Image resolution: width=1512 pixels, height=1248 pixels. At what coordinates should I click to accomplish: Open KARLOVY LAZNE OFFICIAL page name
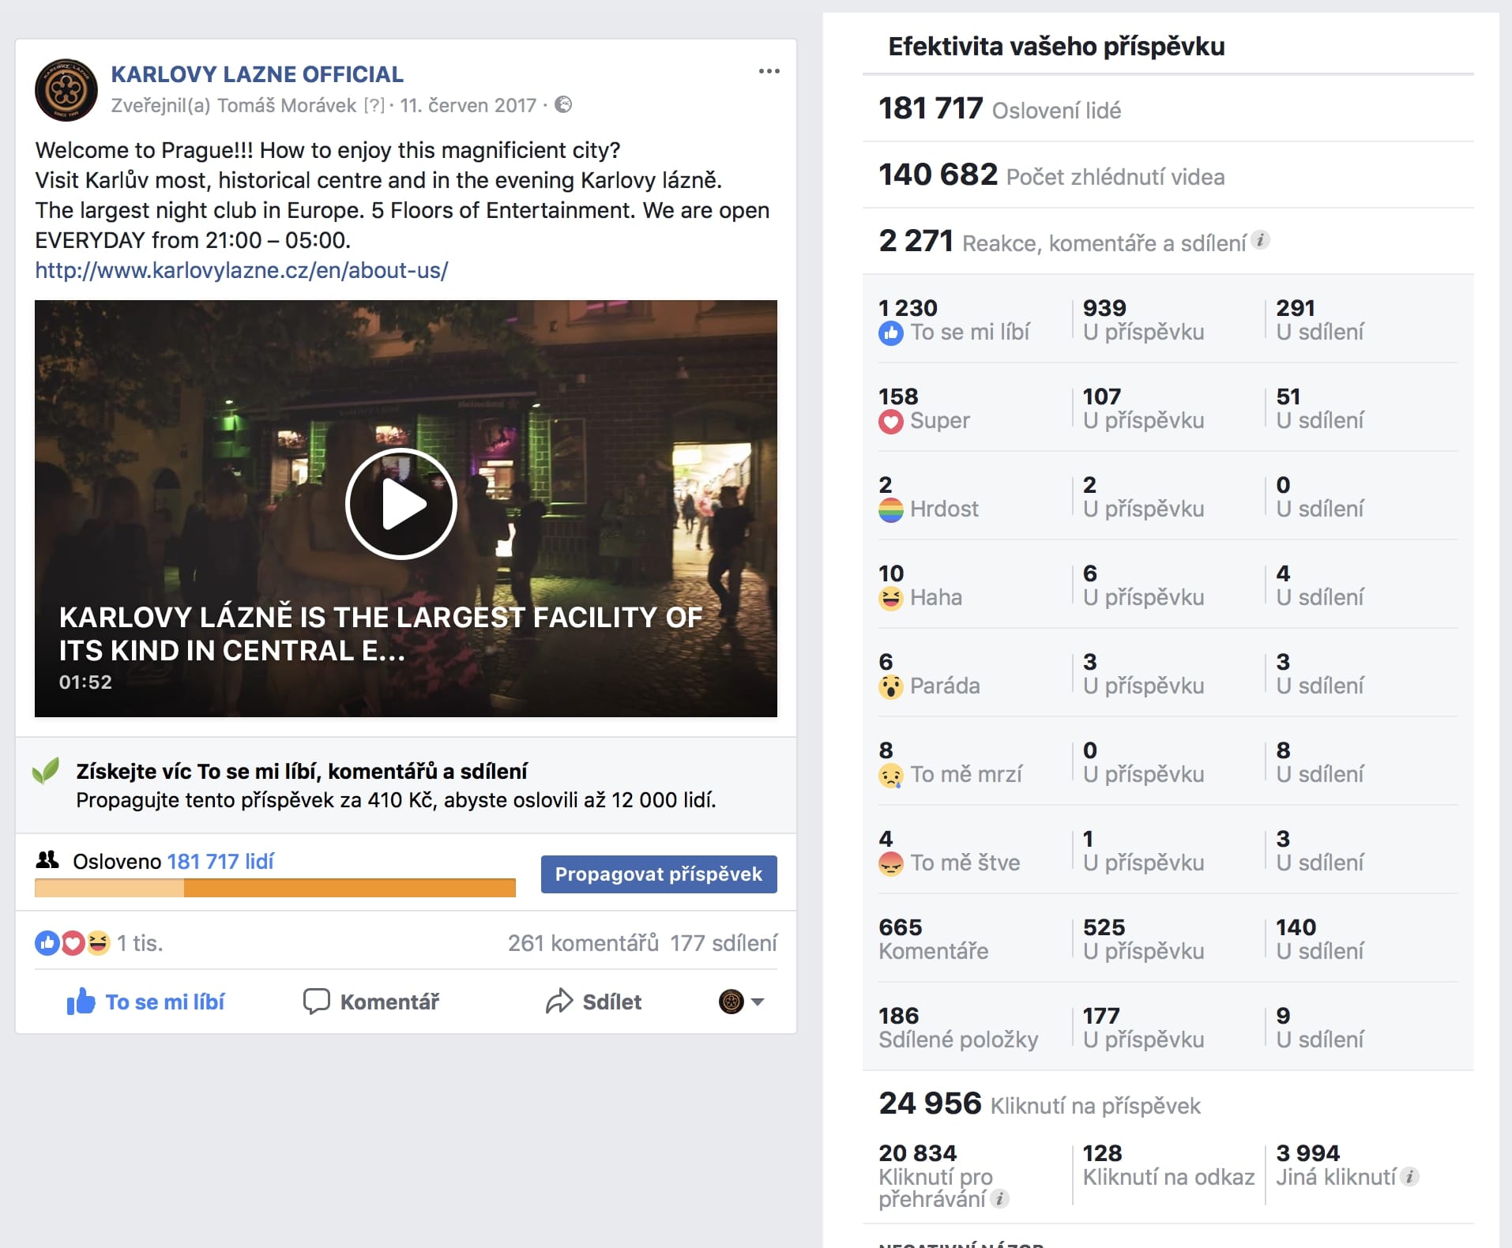257,74
